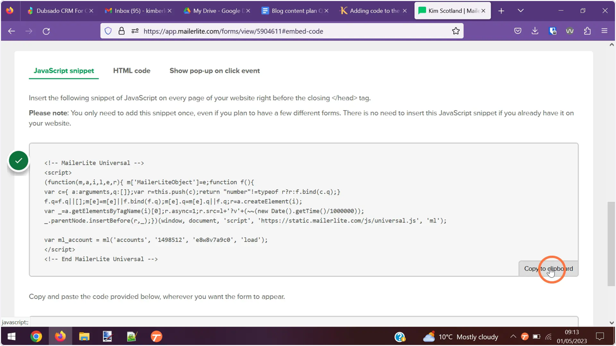
Task: Launch Chrome from the taskbar
Action: (36, 337)
